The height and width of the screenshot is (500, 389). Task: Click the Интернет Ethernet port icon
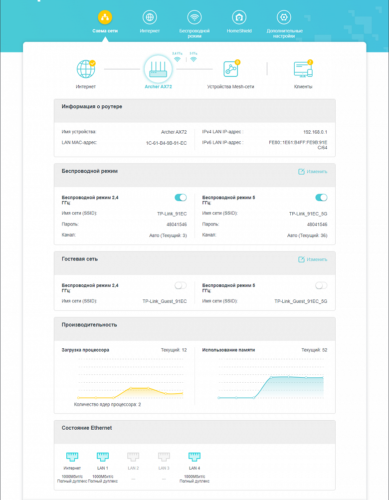click(72, 457)
